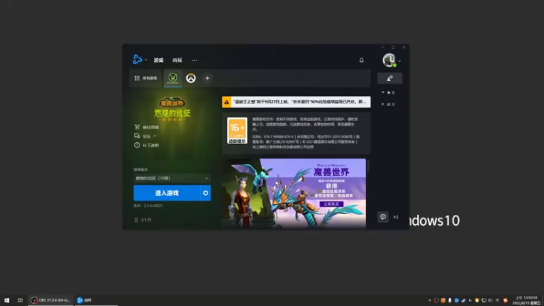Open the 论坛 forums link
Image resolution: width=544 pixels, height=306 pixels.
pyautogui.click(x=145, y=136)
